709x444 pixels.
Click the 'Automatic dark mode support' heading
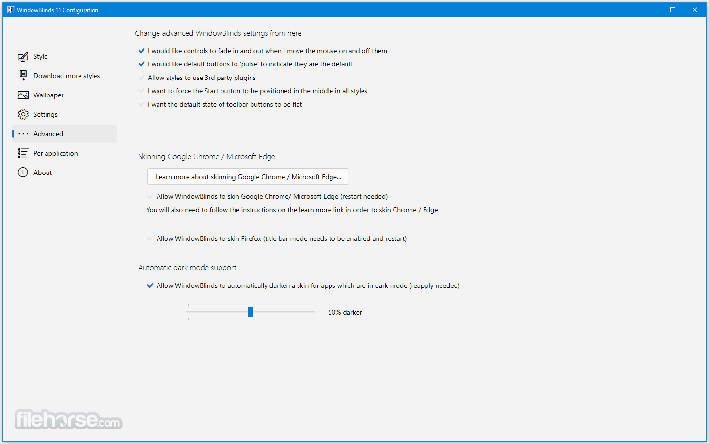tap(188, 267)
